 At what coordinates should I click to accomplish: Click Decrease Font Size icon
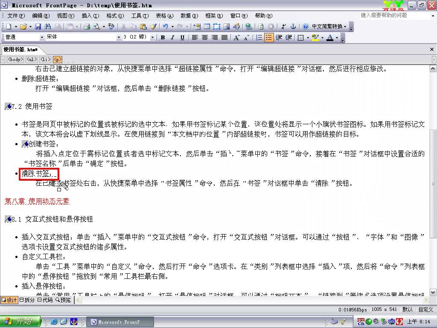246,38
